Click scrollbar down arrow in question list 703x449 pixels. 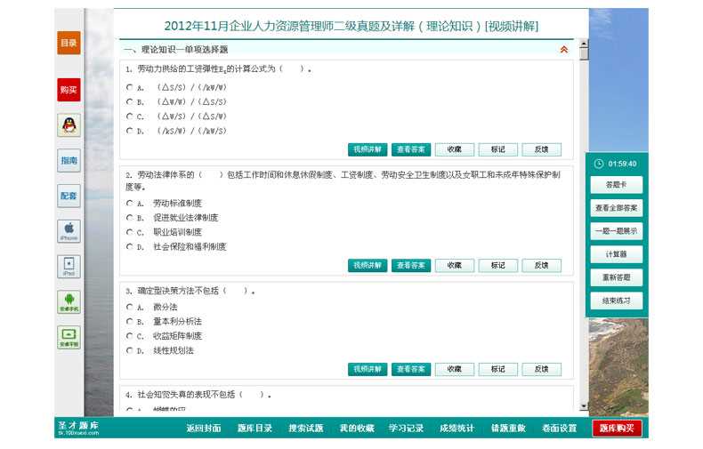point(584,406)
